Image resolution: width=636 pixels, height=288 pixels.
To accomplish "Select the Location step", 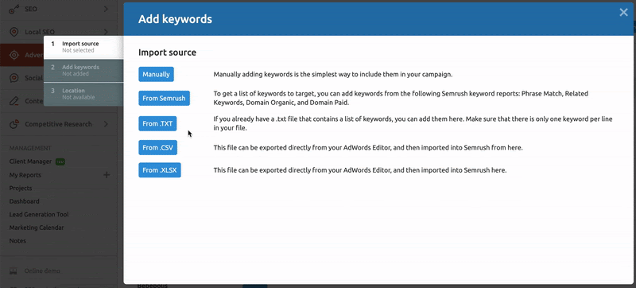I will (x=83, y=94).
